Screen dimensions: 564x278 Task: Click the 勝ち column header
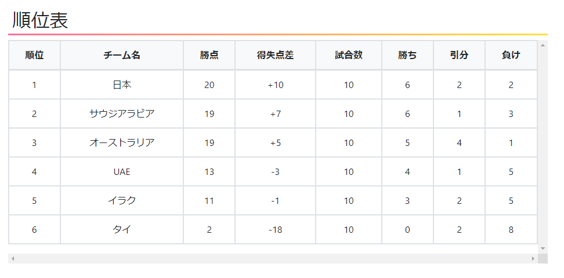point(407,56)
